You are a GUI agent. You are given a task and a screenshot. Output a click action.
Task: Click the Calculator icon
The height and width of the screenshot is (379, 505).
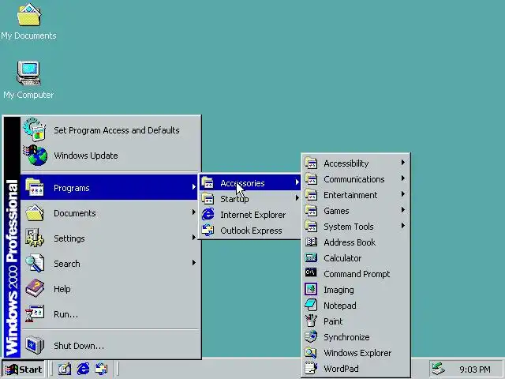pos(311,257)
